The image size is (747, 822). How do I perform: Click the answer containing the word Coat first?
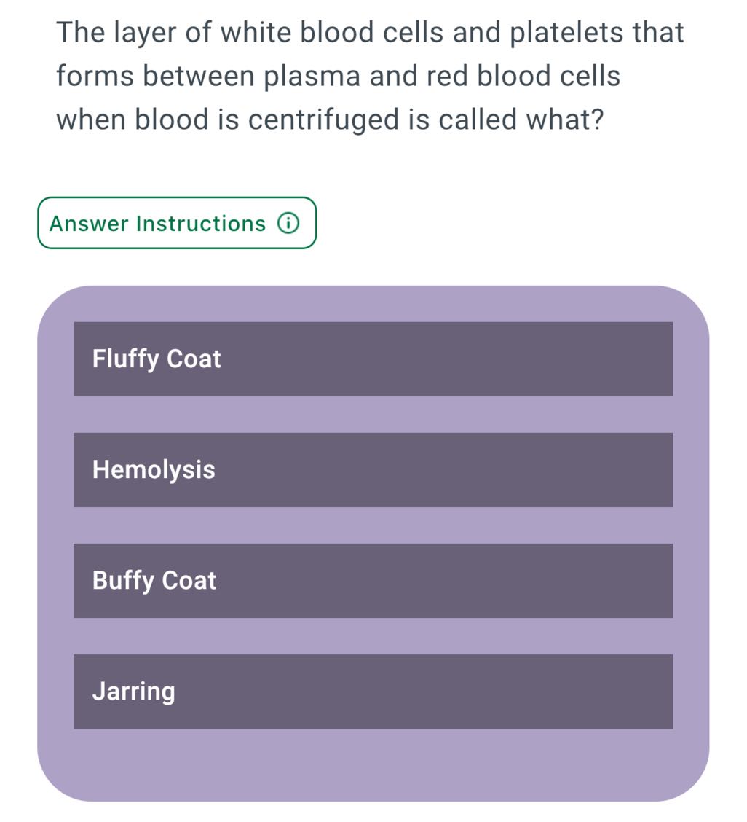(373, 359)
